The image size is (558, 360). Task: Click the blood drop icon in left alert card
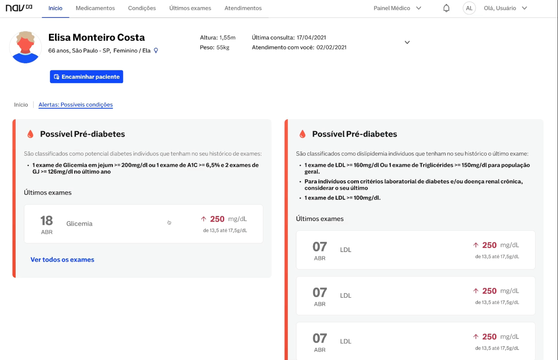tap(30, 134)
